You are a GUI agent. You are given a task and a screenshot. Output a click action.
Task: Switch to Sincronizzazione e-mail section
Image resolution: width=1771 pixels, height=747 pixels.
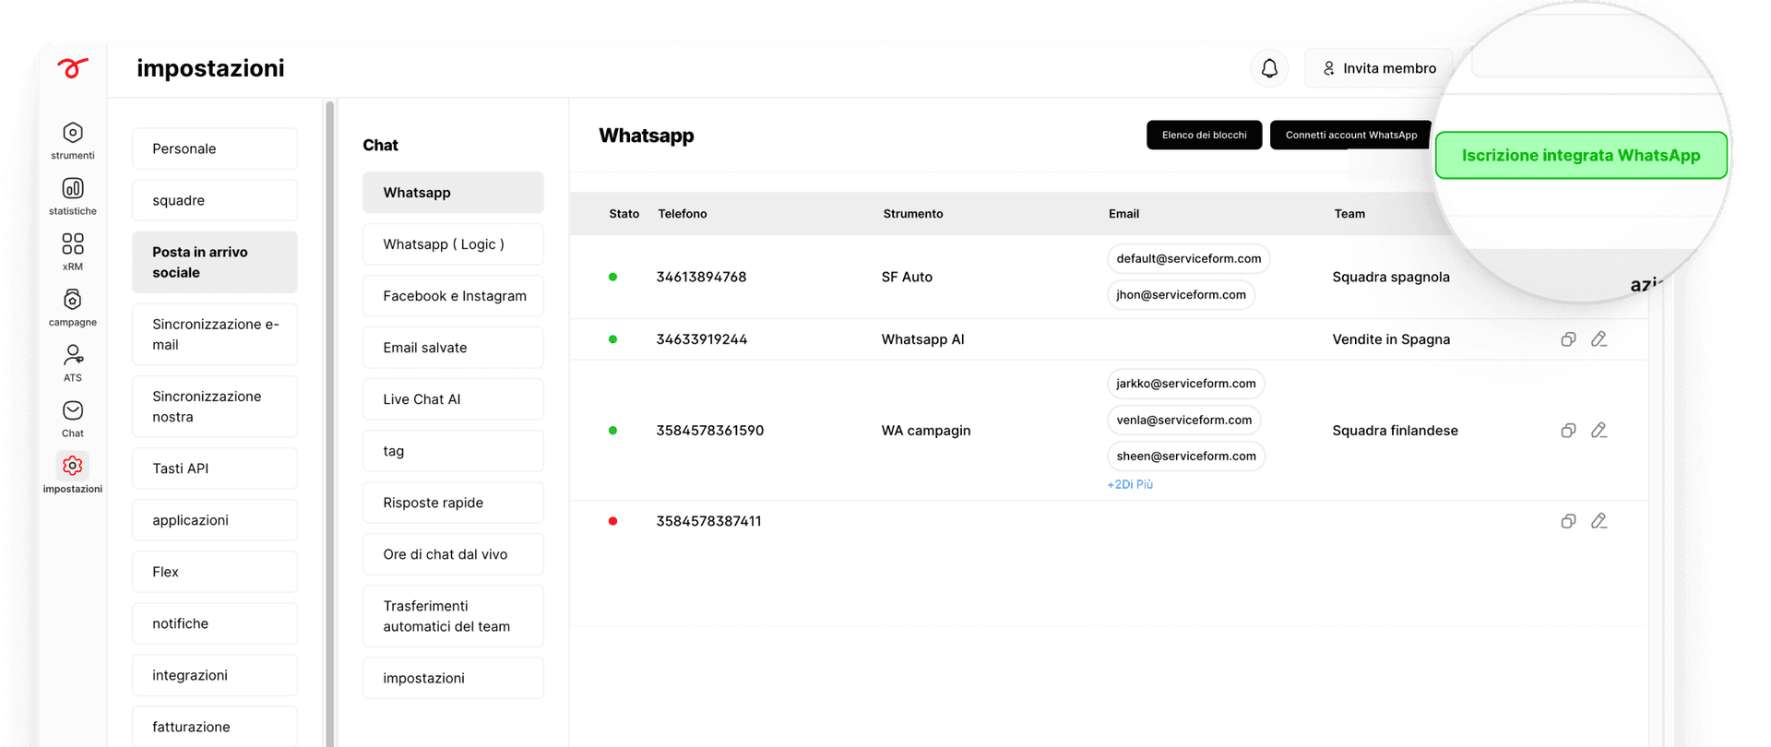click(215, 335)
